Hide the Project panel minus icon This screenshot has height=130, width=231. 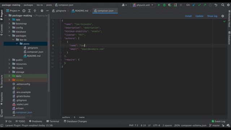[47, 11]
